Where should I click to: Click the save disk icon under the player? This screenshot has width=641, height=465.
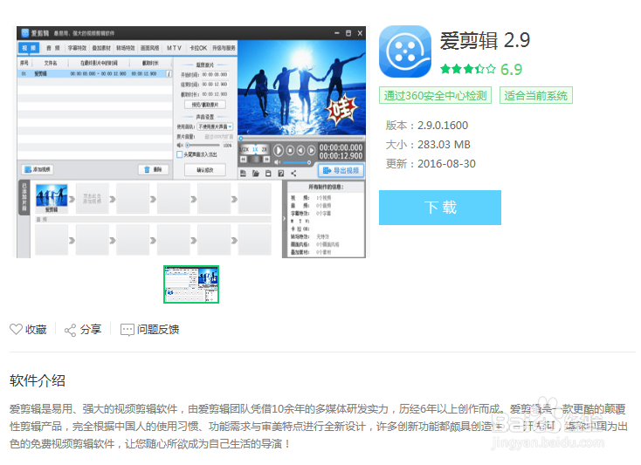click(268, 174)
